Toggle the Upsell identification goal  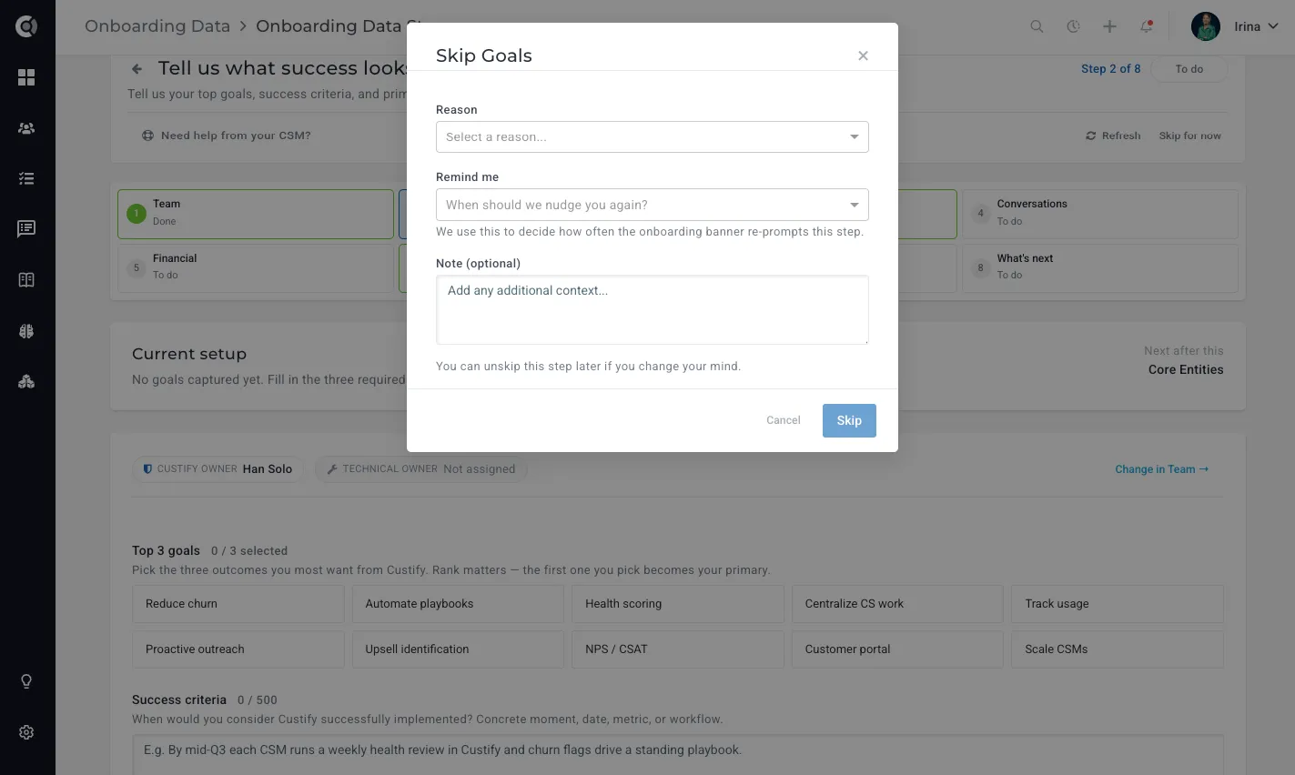[x=458, y=649]
